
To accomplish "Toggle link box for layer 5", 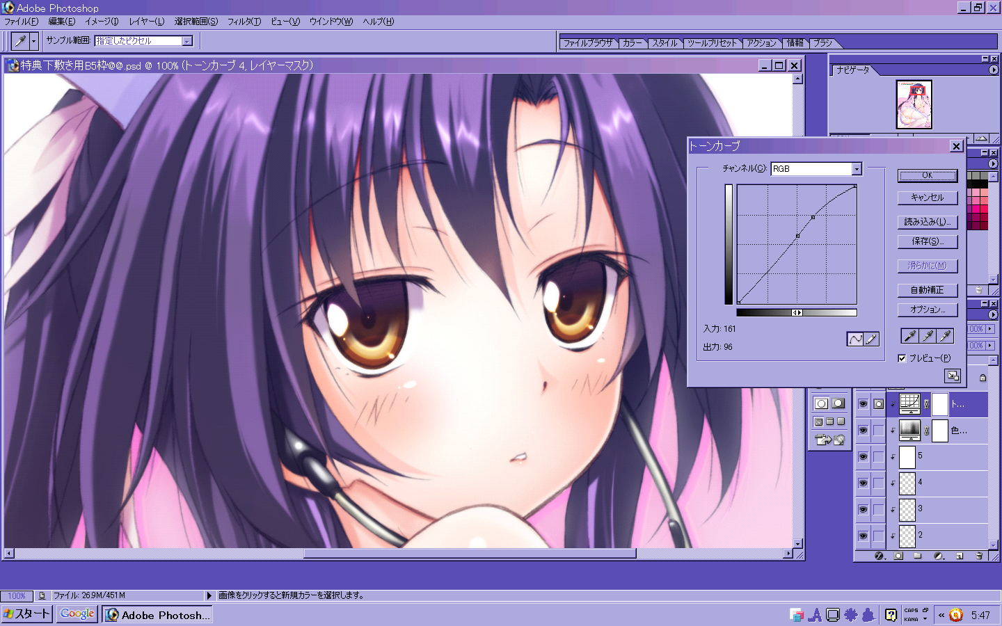I will [879, 457].
